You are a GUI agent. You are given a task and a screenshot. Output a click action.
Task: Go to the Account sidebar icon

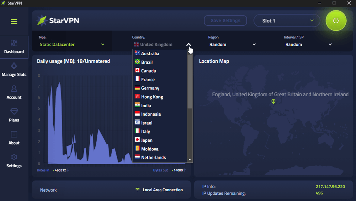coord(14,89)
